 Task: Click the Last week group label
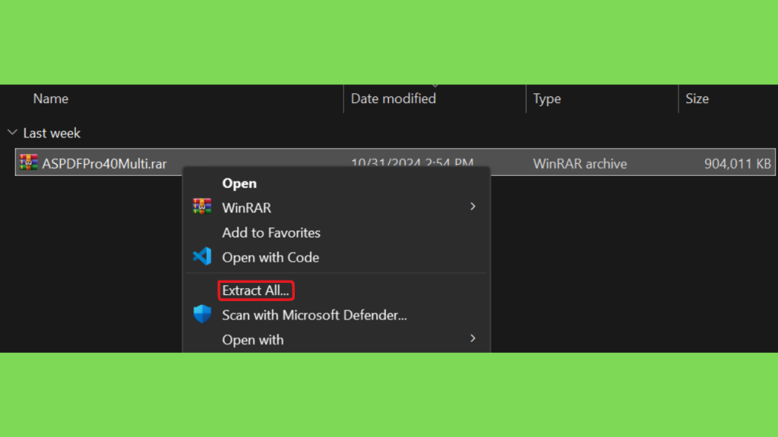click(x=52, y=133)
